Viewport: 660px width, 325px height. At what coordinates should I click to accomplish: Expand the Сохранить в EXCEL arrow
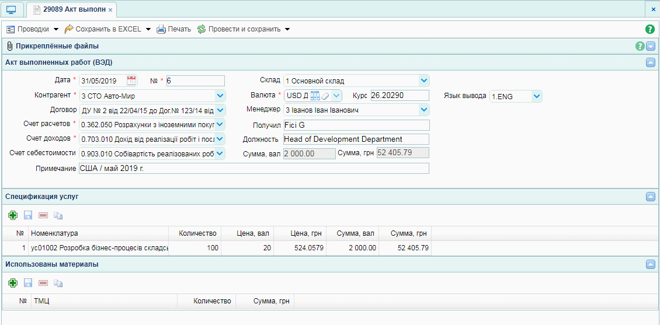148,29
